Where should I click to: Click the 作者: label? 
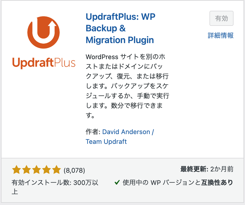coord(93,132)
